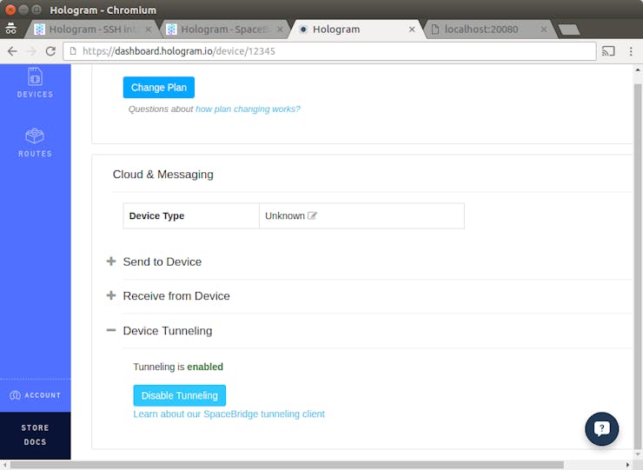Viewport: 643px width, 470px height.
Task: Open the help chat bubble
Action: (601, 428)
